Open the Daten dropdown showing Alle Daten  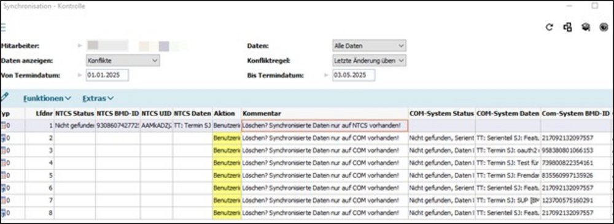(369, 46)
